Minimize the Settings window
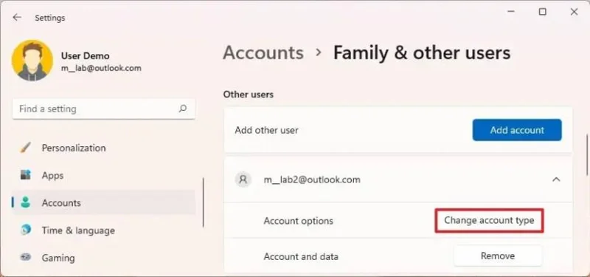The height and width of the screenshot is (277, 590). [510, 12]
